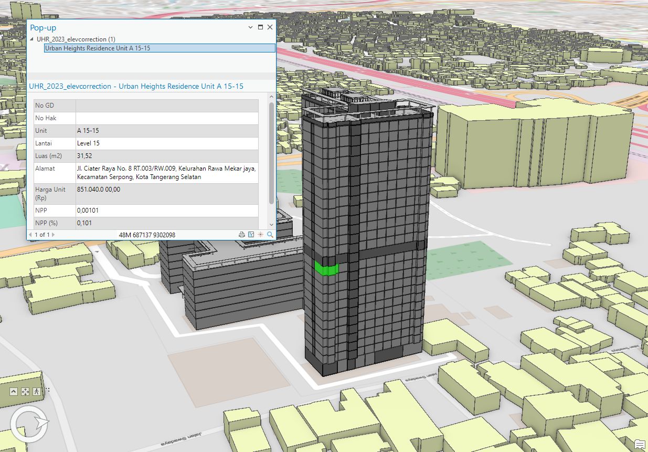Image resolution: width=648 pixels, height=452 pixels.
Task: Click the value 'Level 15'
Action: tap(88, 143)
